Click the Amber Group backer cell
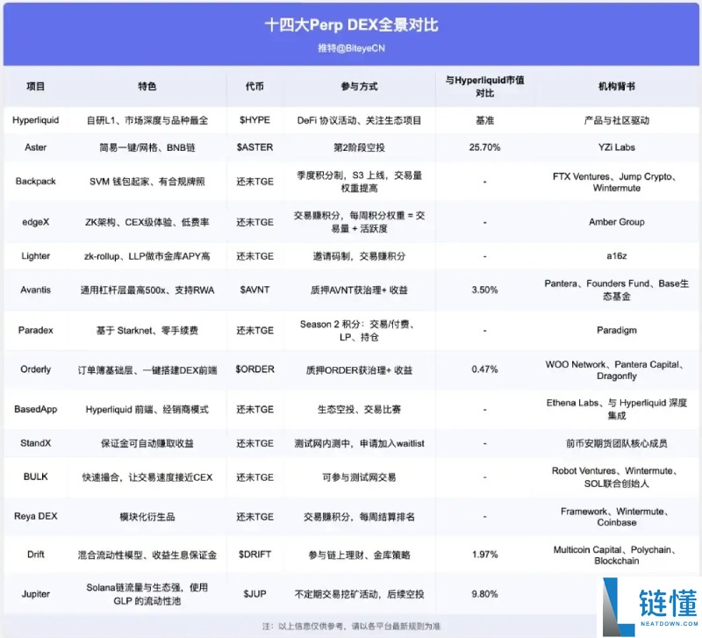The height and width of the screenshot is (638, 702). pos(617,222)
